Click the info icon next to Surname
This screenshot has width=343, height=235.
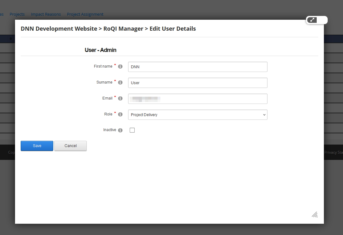point(120,82)
